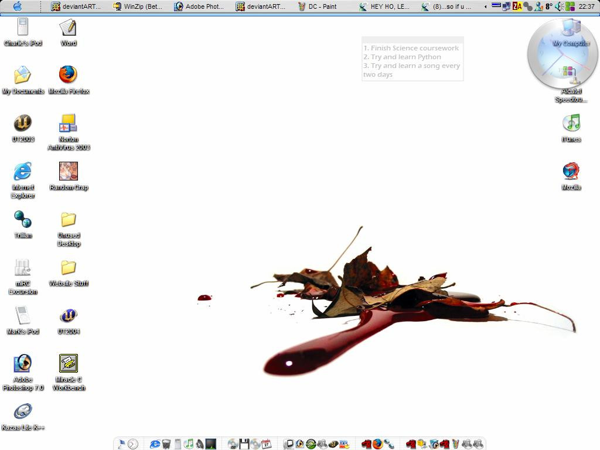Click the green squares tray icon
The height and width of the screenshot is (450, 600).
[570, 6]
